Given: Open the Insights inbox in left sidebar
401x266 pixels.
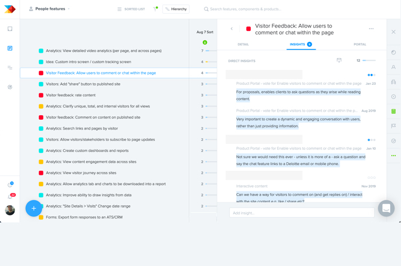Looking at the screenshot, I should click(x=10, y=29).
